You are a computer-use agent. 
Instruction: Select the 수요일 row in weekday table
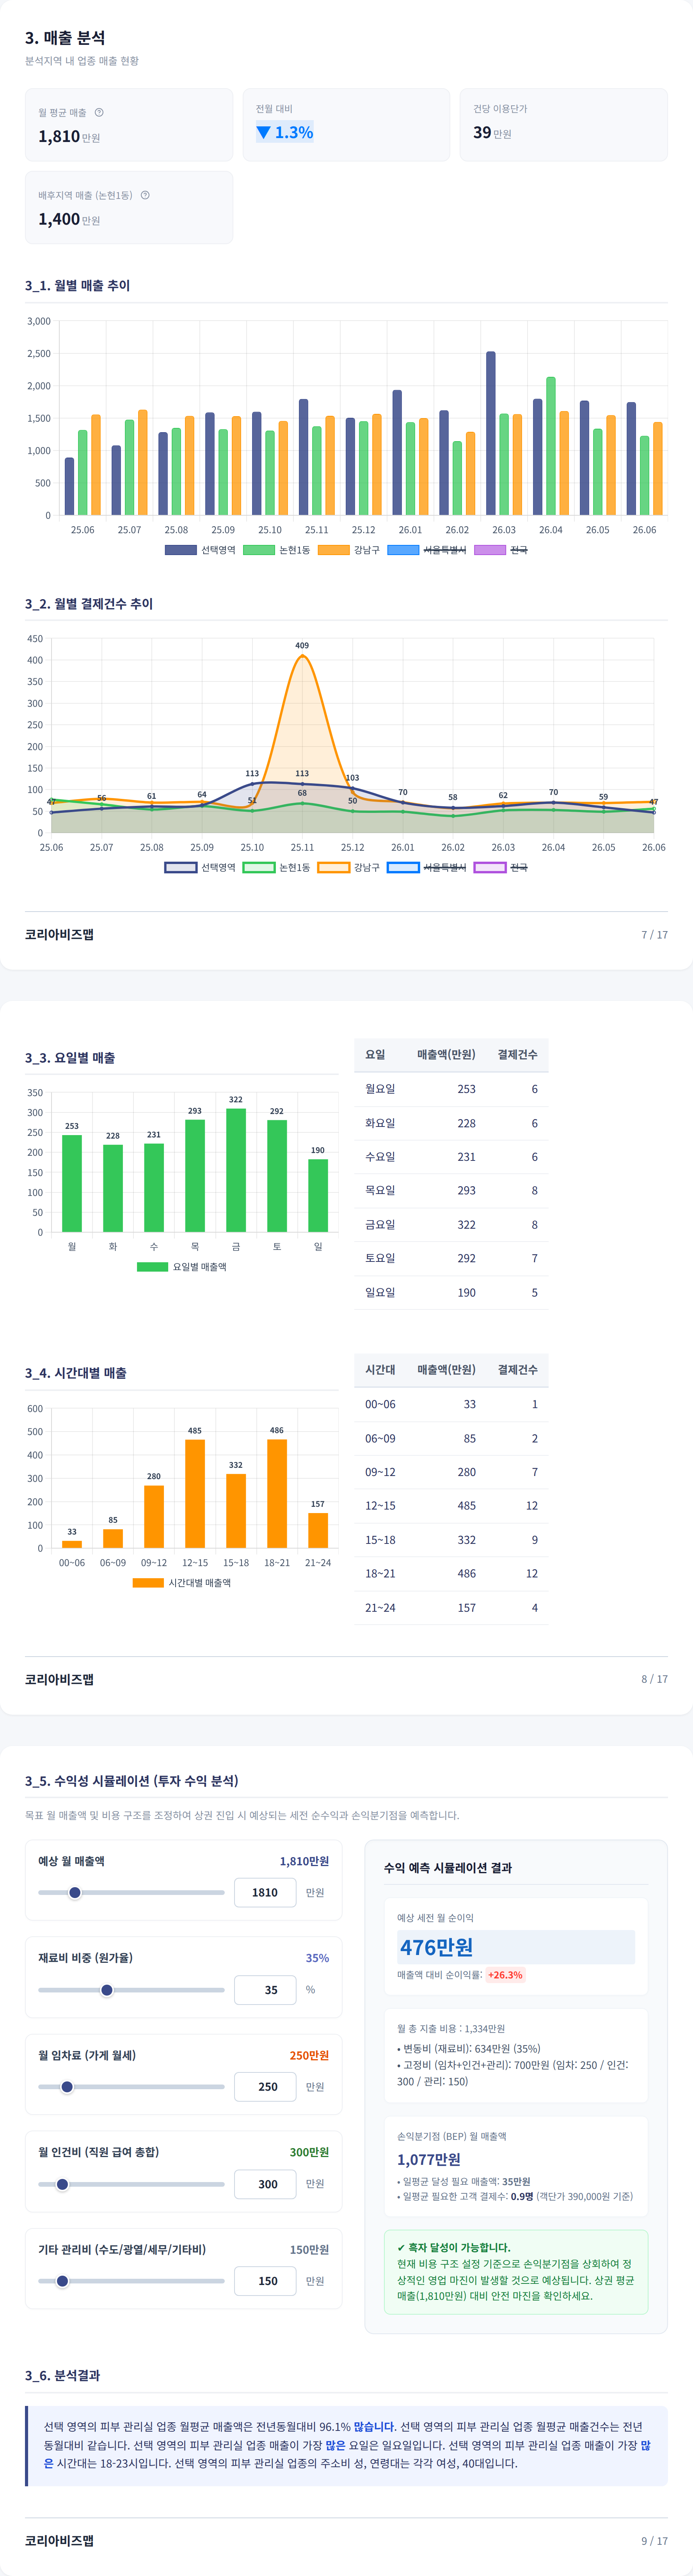pyautogui.click(x=451, y=1157)
